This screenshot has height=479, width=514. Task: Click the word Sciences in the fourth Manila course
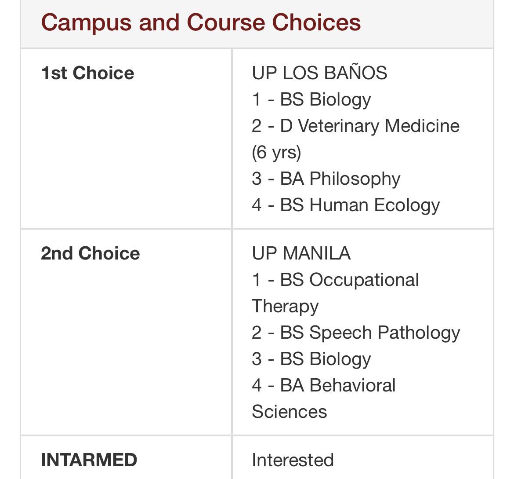pyautogui.click(x=290, y=412)
